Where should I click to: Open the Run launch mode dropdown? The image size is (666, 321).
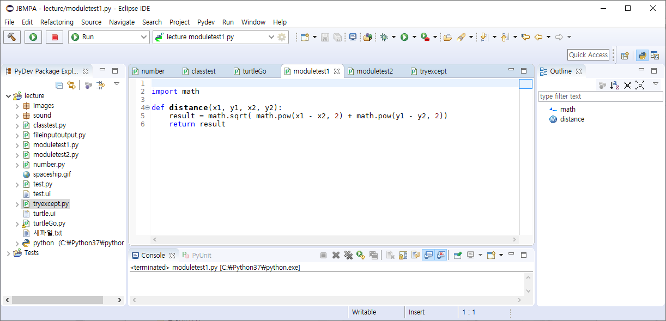[144, 37]
